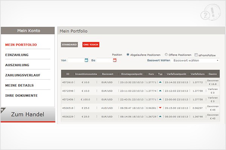This screenshot has width=226, height=150.
Task: Click the Von date input field
Action: (x=76, y=60)
